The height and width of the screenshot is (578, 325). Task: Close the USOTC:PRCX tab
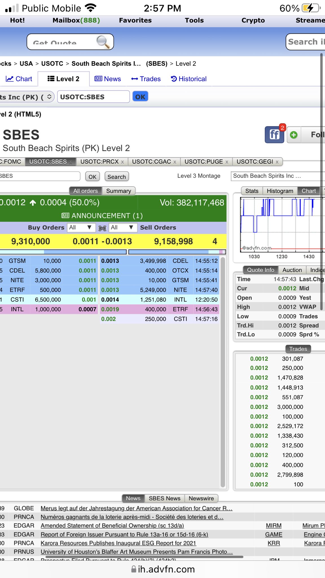pyautogui.click(x=122, y=162)
